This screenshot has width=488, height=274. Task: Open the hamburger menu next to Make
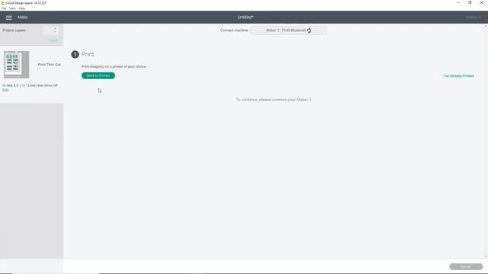[8, 18]
